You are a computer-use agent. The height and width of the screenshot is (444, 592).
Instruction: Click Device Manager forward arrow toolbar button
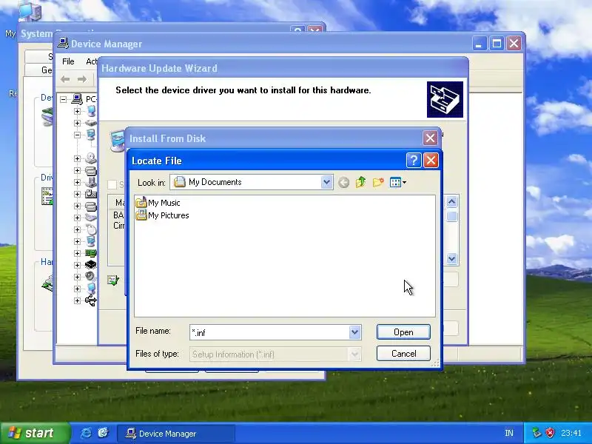tap(81, 79)
